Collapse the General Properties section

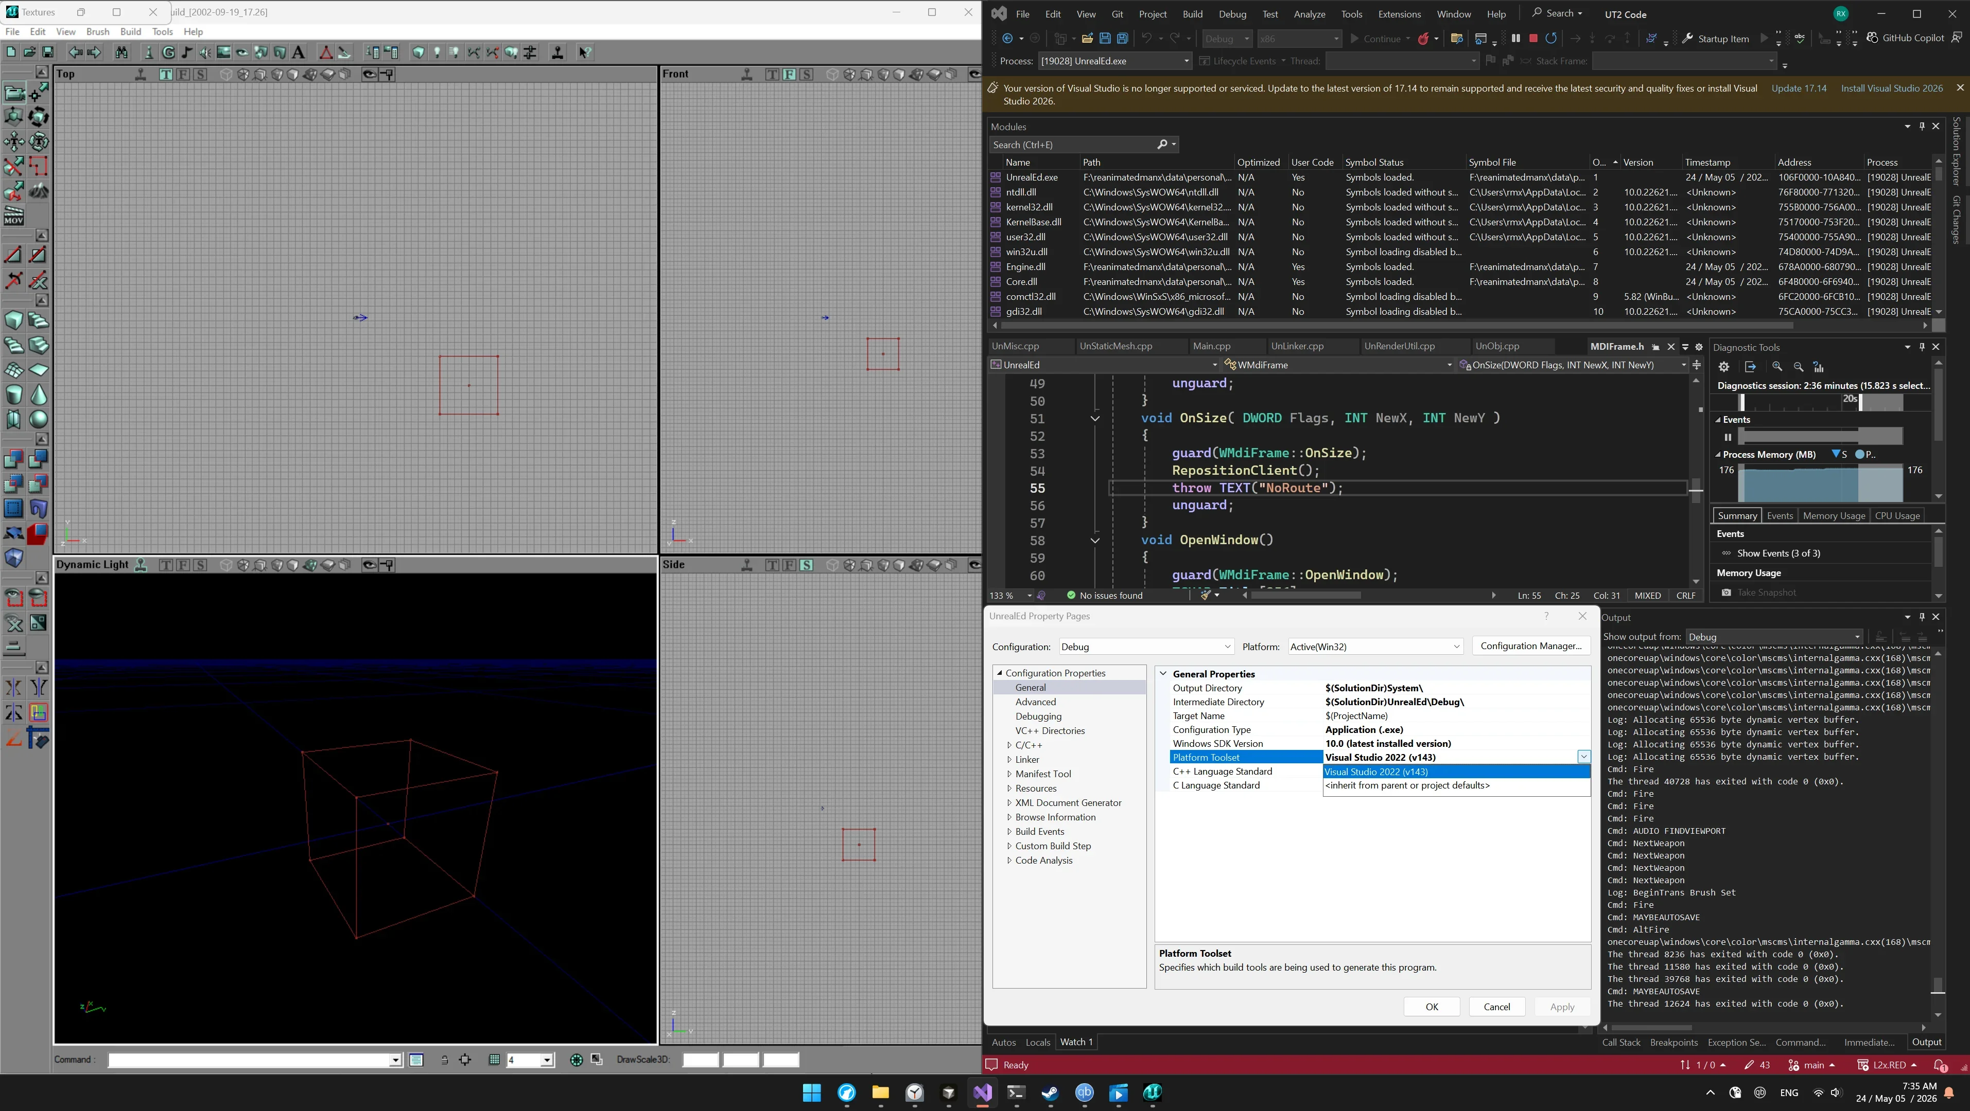(1163, 674)
